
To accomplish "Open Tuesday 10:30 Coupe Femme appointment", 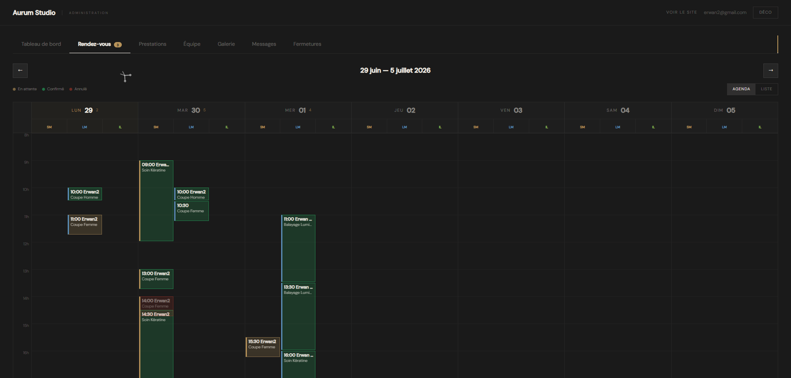I will click(x=192, y=211).
